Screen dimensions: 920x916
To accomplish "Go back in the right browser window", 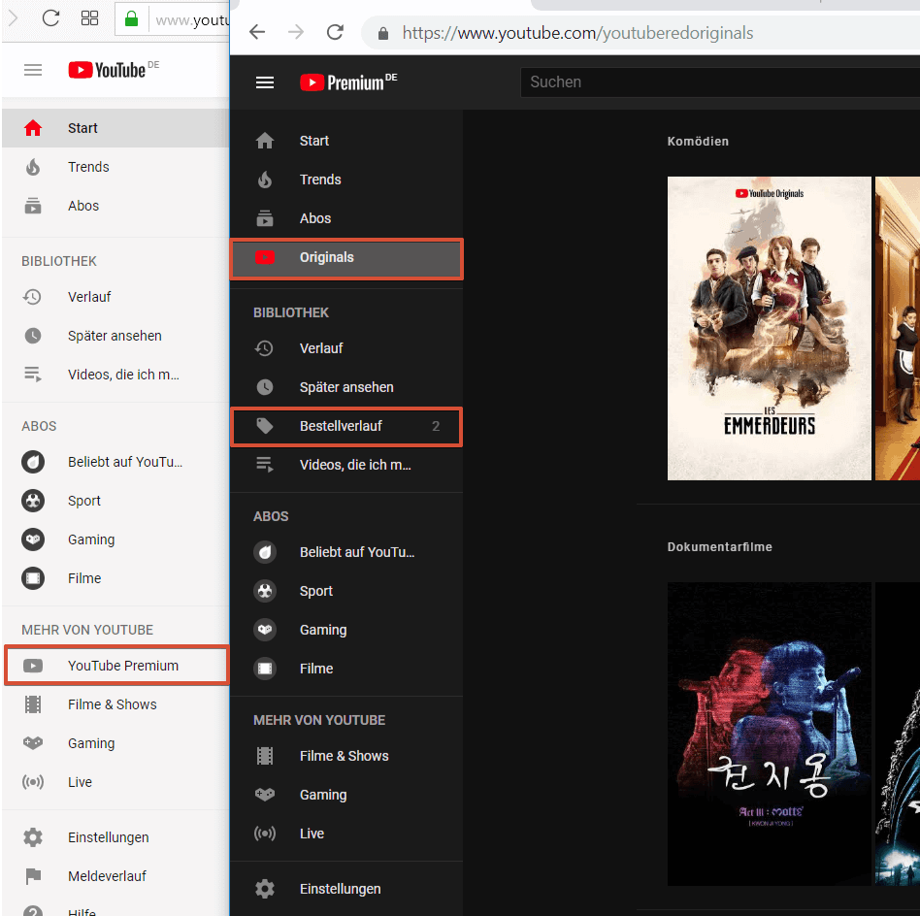I will coord(257,32).
